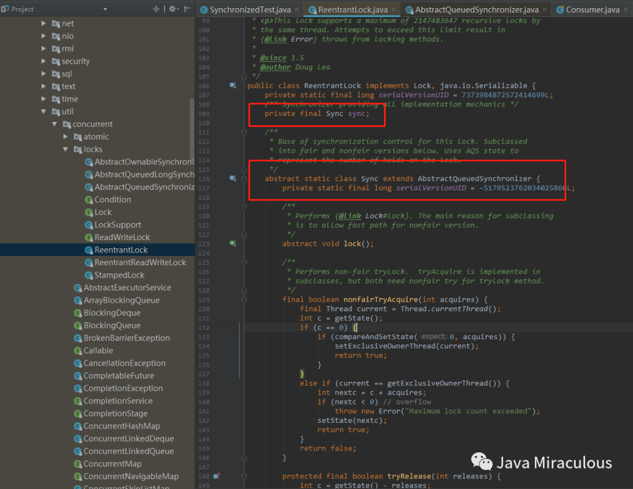Open Condition interface in tree
Screen dimensions: 633x489
(x=108, y=199)
